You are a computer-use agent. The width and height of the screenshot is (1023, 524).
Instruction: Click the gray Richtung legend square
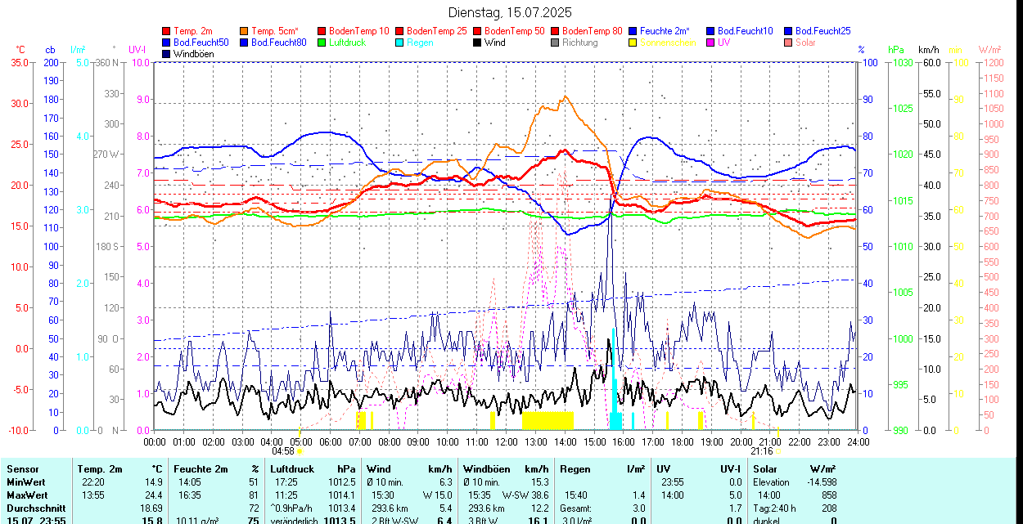(x=555, y=43)
